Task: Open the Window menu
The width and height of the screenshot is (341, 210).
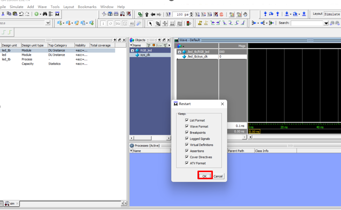Action: point(107,7)
